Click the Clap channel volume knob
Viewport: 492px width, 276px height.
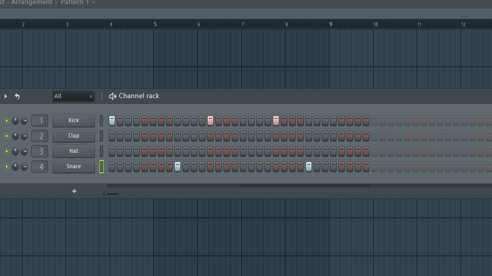click(24, 136)
